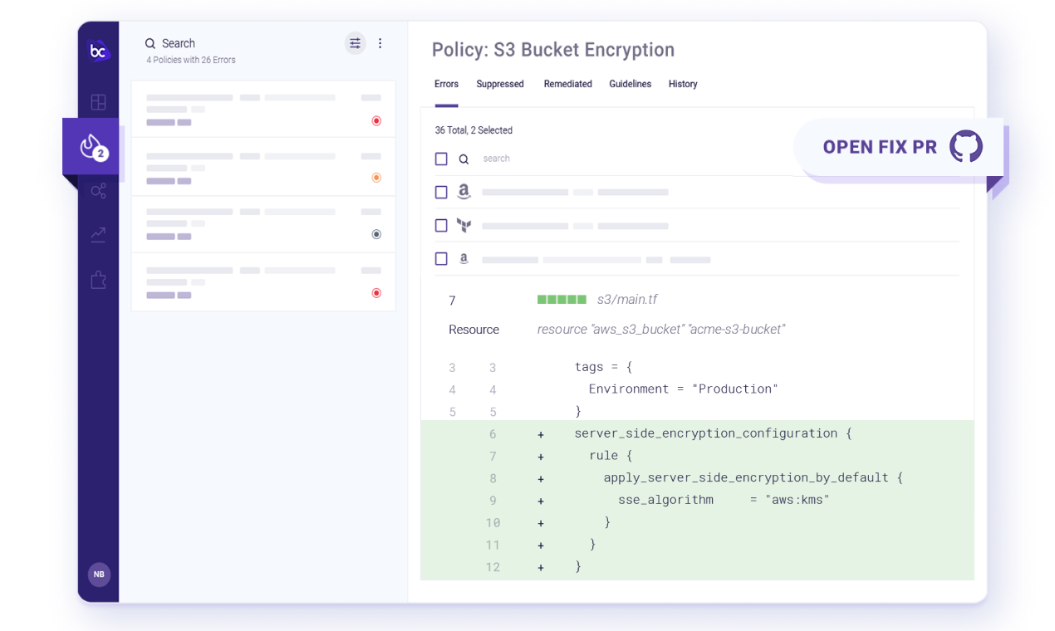Click red severity dot on fourth policy card
Screen dimensions: 1055x631
pos(376,293)
